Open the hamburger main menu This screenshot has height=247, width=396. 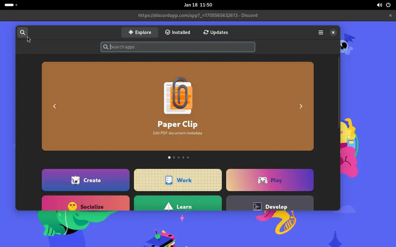(x=321, y=32)
